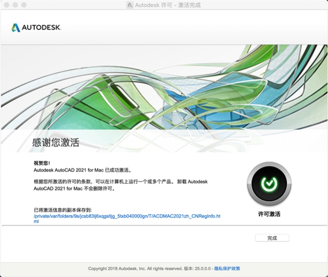
Task: Click the window title Autodesk 许可 - 激活完成
Action: pos(168,5)
